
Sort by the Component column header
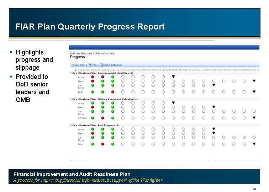pyautogui.click(x=84, y=70)
